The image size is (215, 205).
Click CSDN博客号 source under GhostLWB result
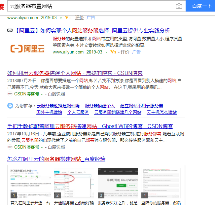27,147
